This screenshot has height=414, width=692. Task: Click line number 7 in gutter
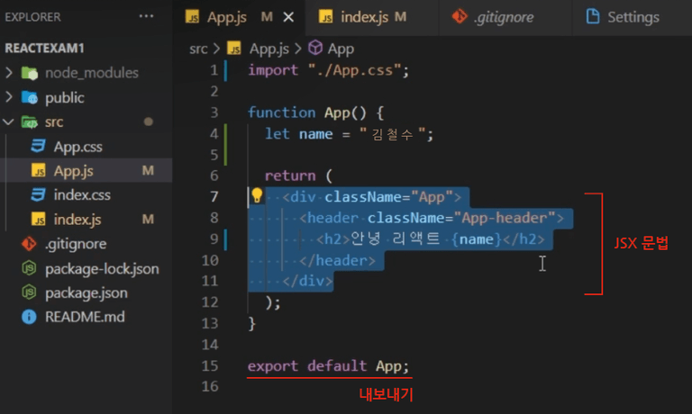click(214, 196)
